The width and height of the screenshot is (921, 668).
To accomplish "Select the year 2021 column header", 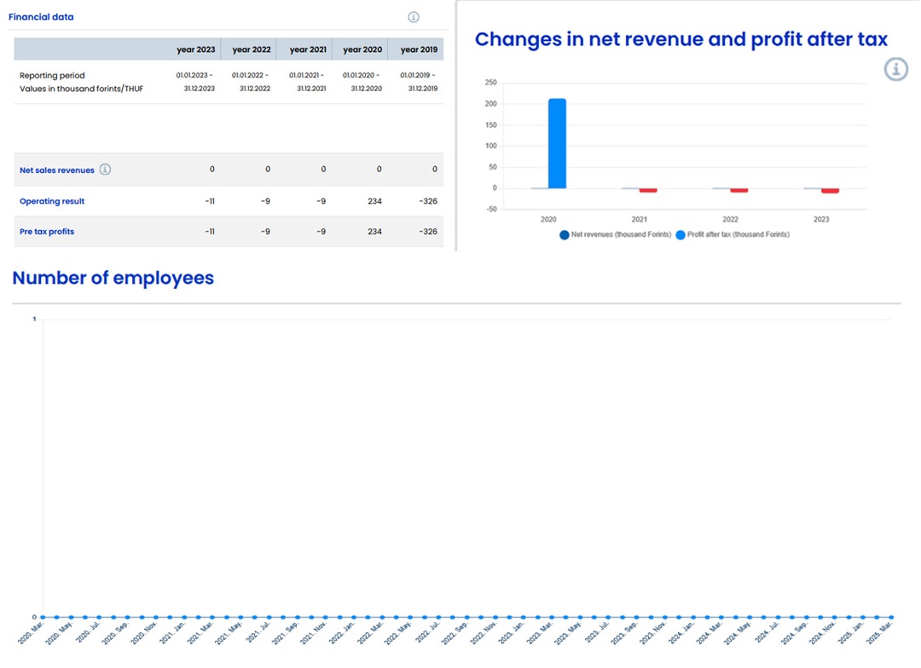I will tap(307, 49).
